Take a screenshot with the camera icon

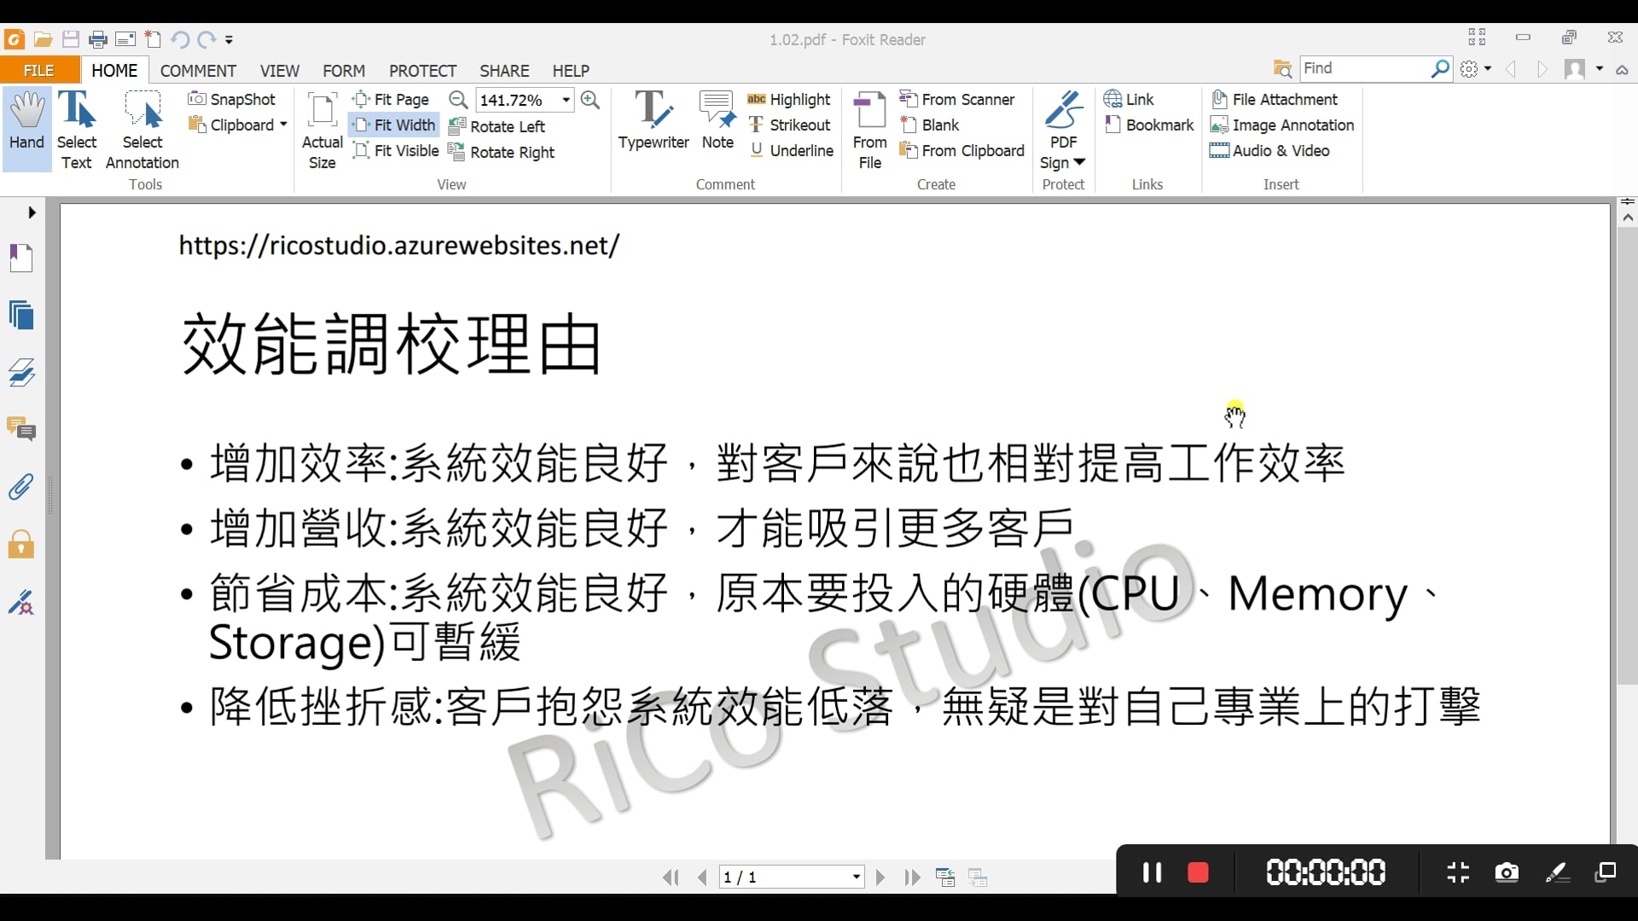point(1507,872)
